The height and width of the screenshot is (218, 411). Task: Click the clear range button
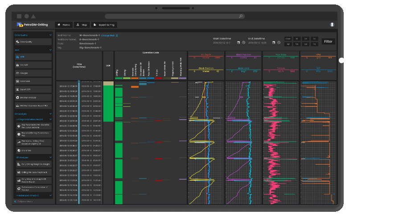[x=288, y=39]
